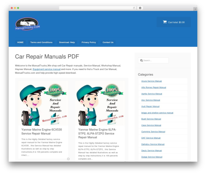
Task: Open Case Service Manual category
Action: pyautogui.click(x=151, y=125)
